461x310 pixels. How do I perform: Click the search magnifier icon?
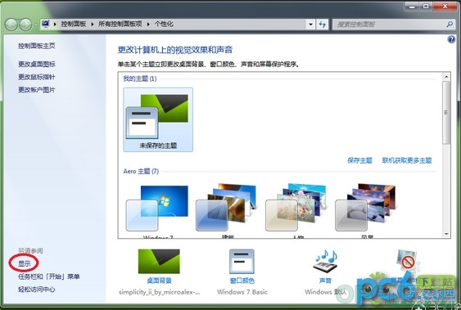pos(450,24)
